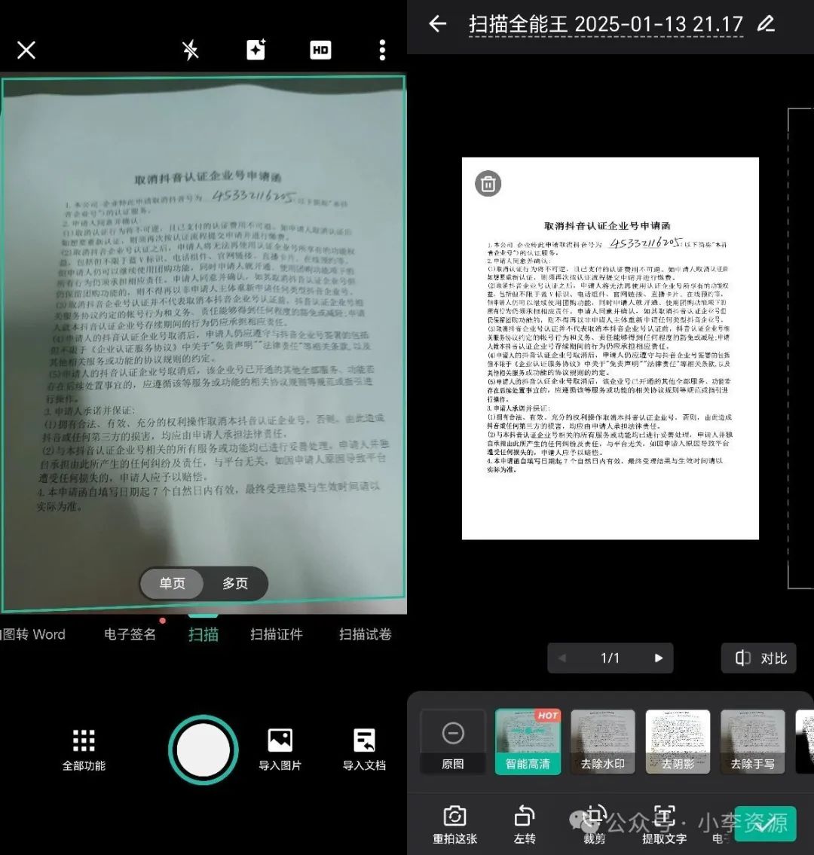The width and height of the screenshot is (814, 855).
Task: Tap the AI enhance sparkle icon
Action: [x=256, y=50]
